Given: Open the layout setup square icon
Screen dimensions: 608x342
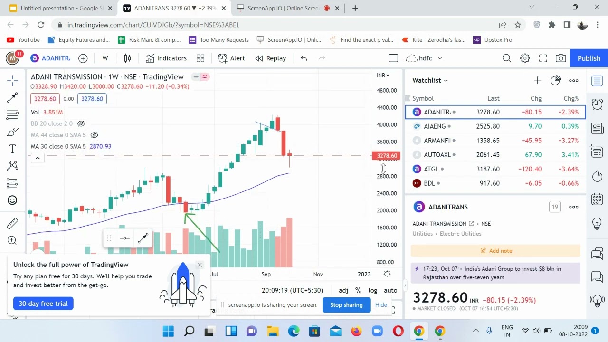Looking at the screenshot, I should [x=393, y=58].
